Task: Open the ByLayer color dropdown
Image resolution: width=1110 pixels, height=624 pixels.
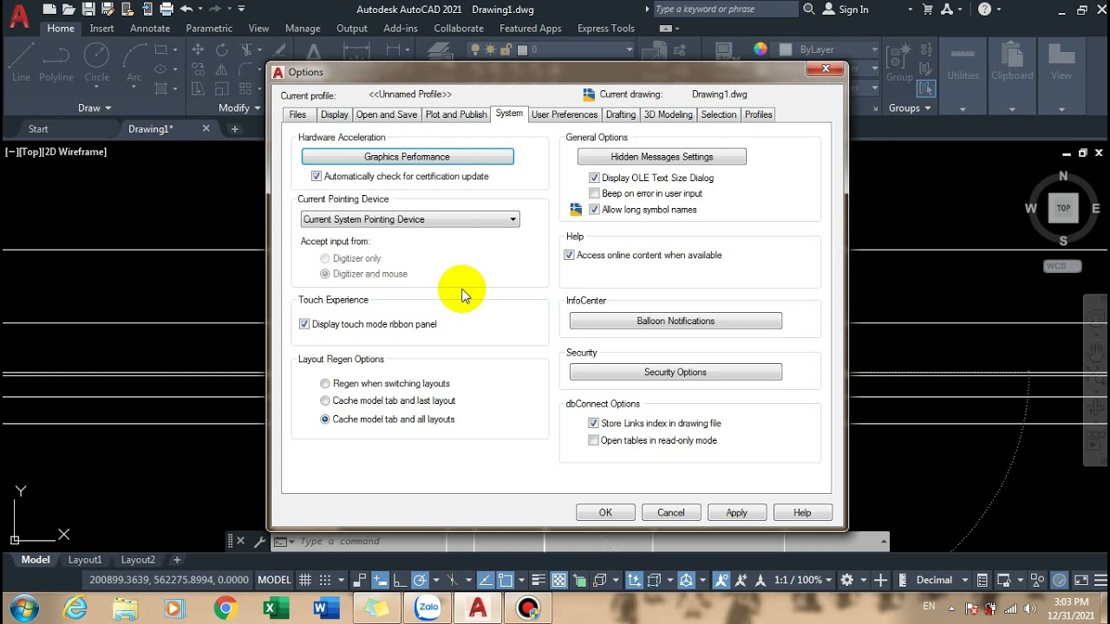Action: click(x=826, y=49)
